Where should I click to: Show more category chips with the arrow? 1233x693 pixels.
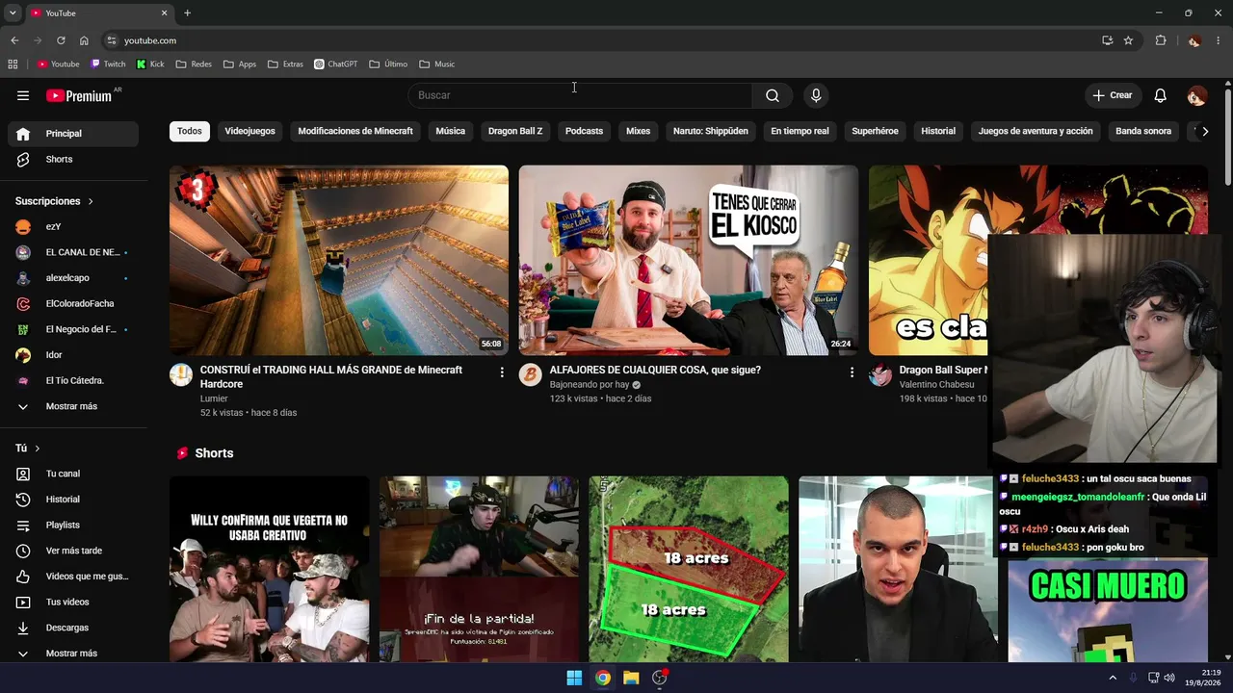coord(1204,131)
